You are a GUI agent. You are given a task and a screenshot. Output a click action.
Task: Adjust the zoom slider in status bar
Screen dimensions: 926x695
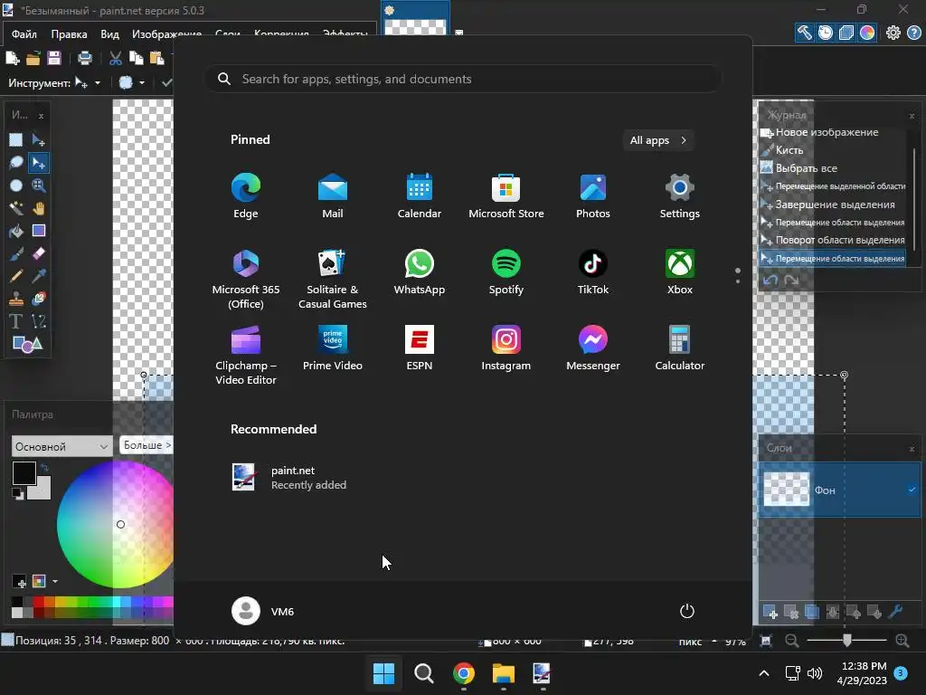tap(846, 640)
